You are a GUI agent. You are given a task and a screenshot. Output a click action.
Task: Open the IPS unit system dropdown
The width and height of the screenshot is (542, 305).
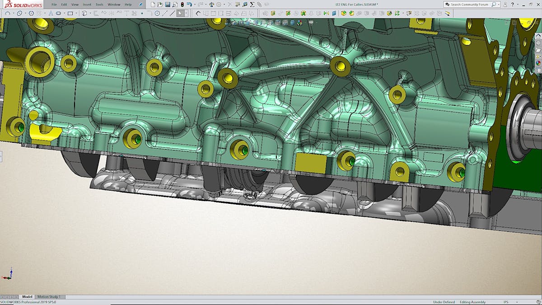click(x=506, y=302)
